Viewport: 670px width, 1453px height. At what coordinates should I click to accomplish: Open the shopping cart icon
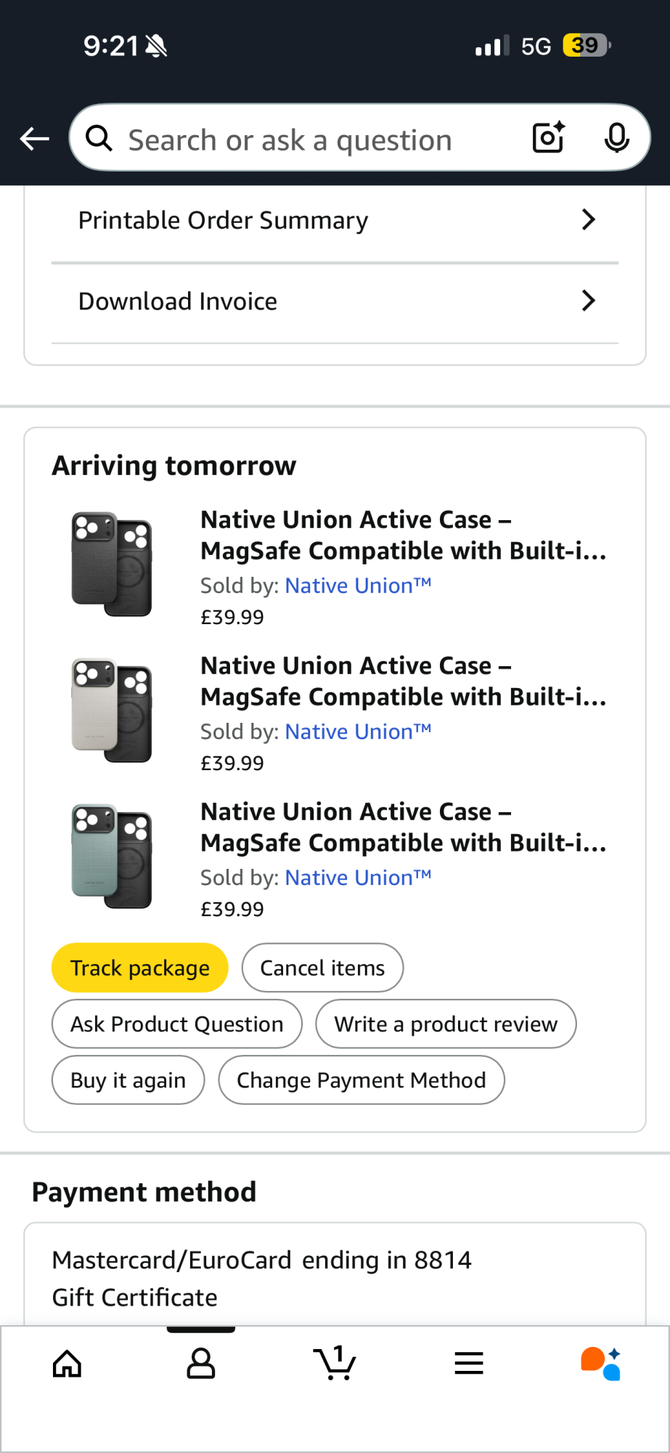335,1364
